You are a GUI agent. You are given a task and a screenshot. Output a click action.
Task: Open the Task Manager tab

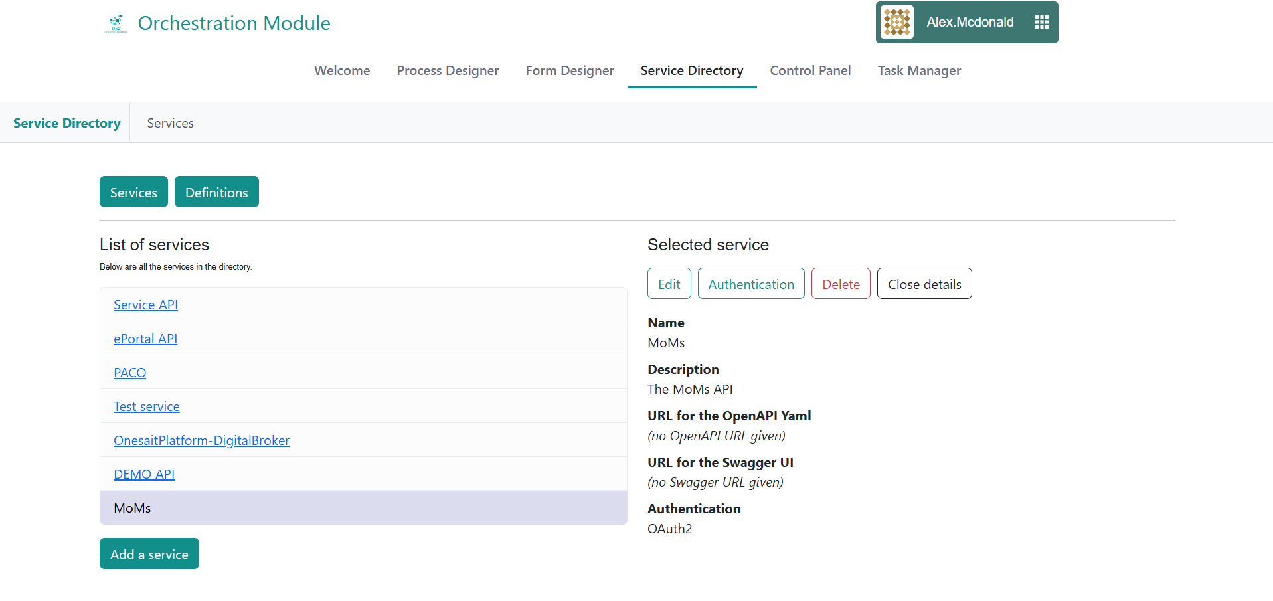coord(918,70)
